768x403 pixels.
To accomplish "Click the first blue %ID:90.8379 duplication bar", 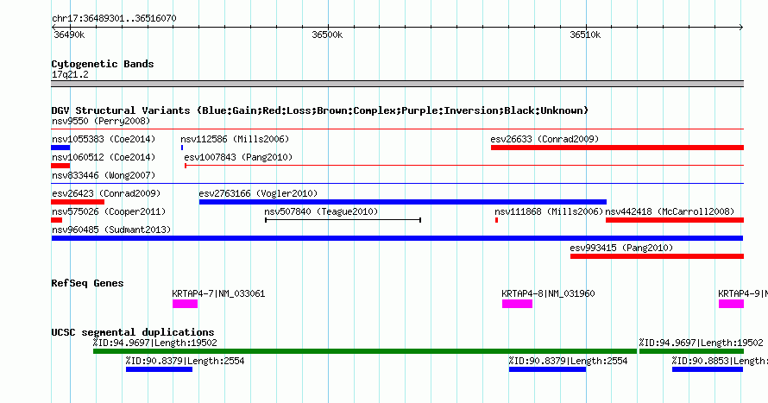I will (159, 369).
